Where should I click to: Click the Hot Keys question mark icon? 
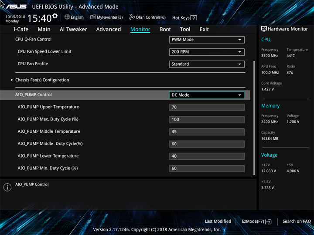click(x=194, y=18)
